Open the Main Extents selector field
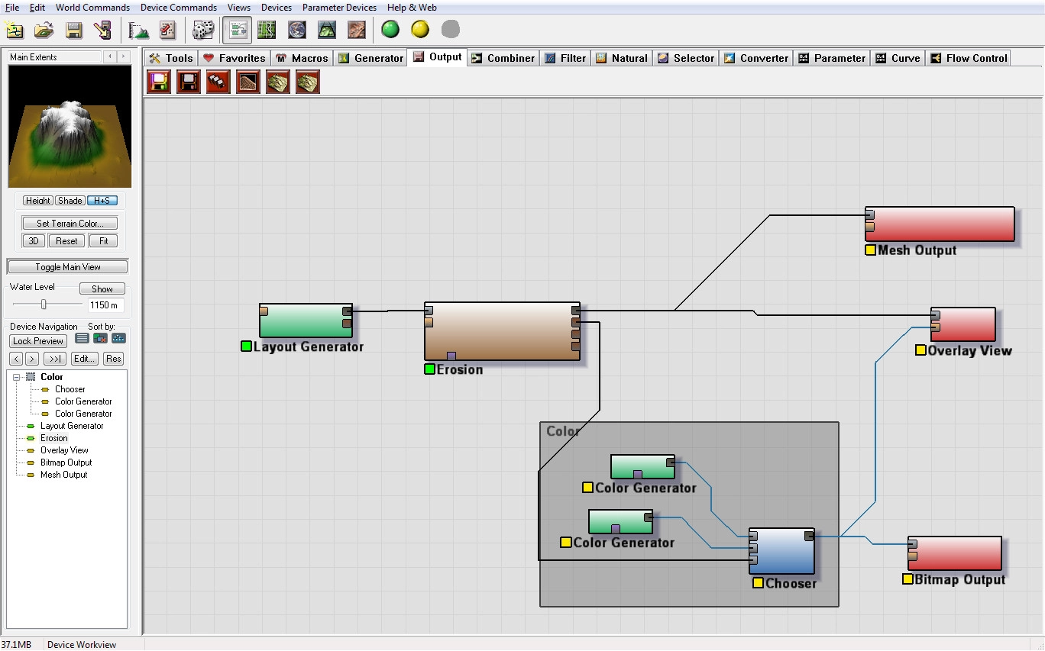This screenshot has width=1045, height=651. (x=53, y=57)
